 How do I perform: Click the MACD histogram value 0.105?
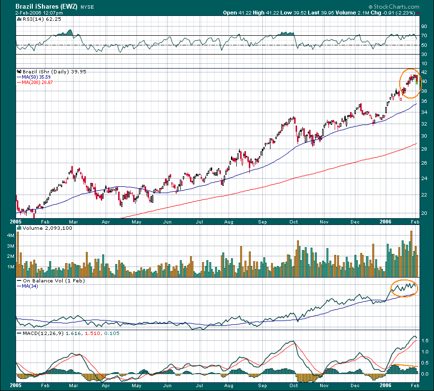(112, 334)
